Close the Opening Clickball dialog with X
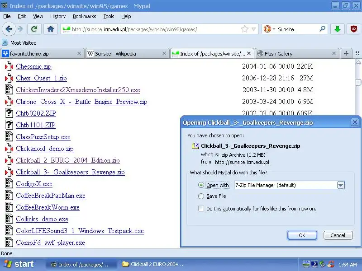Viewport: 362px width, 271px height. (355, 122)
